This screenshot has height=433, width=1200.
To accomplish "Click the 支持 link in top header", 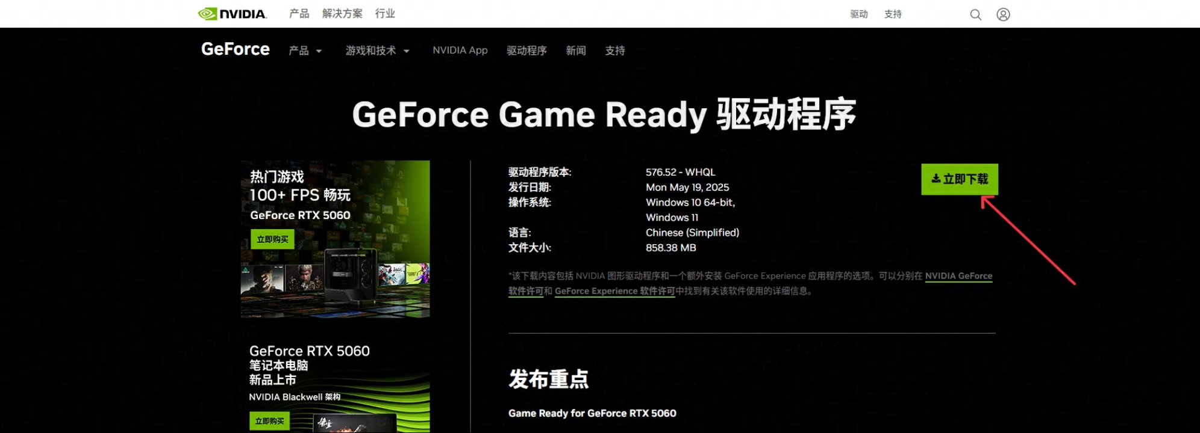I will coord(893,14).
